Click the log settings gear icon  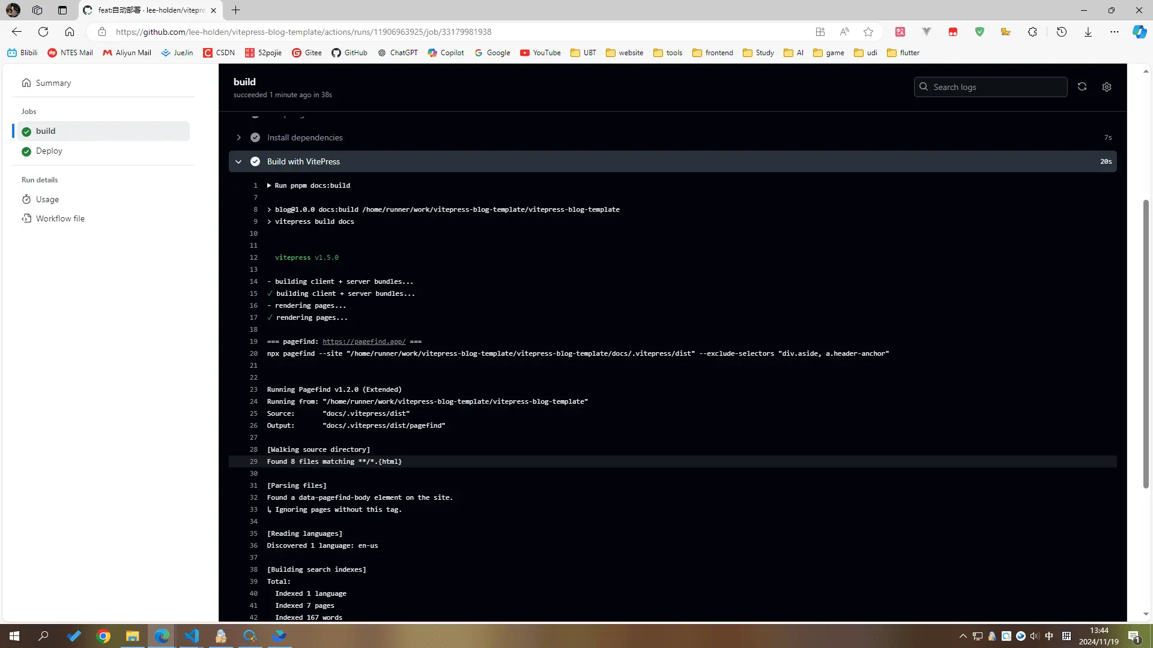[1107, 87]
